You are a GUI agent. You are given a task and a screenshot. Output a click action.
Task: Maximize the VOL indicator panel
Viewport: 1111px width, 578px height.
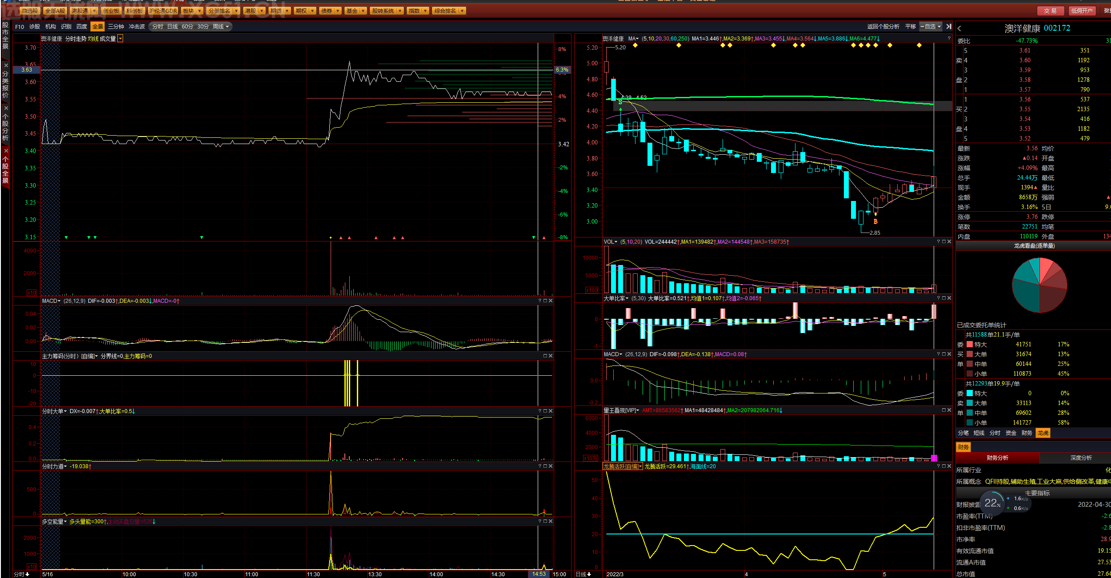coord(944,242)
